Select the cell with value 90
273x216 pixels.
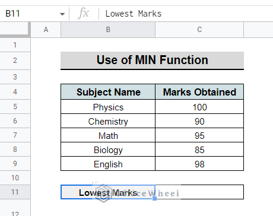point(199,121)
